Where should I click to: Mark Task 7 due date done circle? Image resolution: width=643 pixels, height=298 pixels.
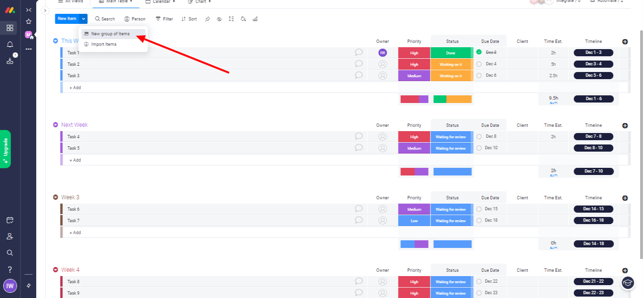pos(479,220)
